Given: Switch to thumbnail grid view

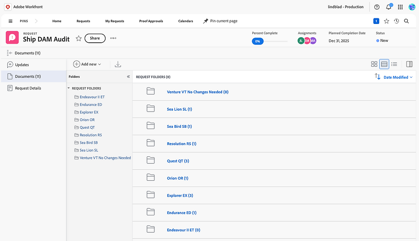Looking at the screenshot, I should [374, 64].
